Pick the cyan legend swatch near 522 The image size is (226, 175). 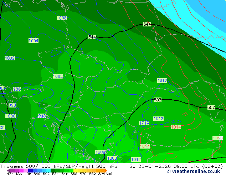(48, 170)
